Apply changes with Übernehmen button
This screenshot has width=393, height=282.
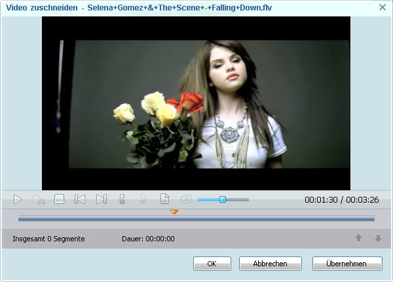(347, 264)
